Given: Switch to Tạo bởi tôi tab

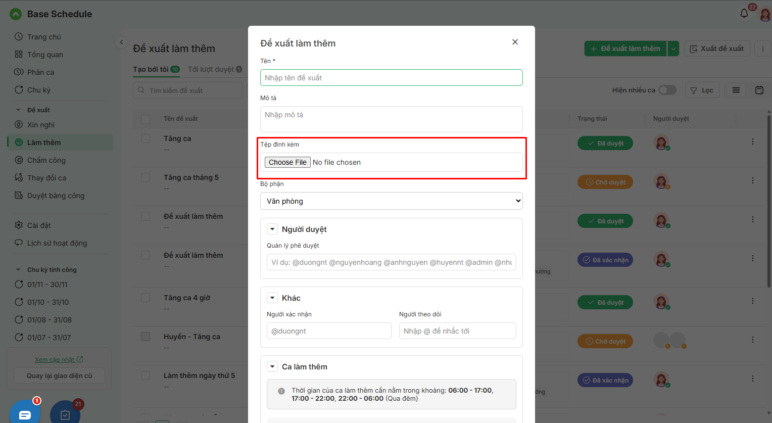Looking at the screenshot, I should pyautogui.click(x=156, y=69).
